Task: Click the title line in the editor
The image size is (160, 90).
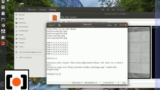Action: [61, 29]
